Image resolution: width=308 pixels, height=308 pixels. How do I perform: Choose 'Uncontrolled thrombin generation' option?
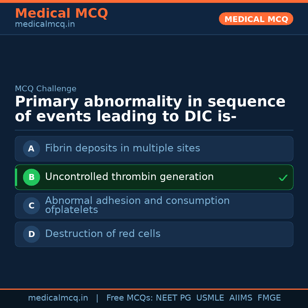[129, 177]
